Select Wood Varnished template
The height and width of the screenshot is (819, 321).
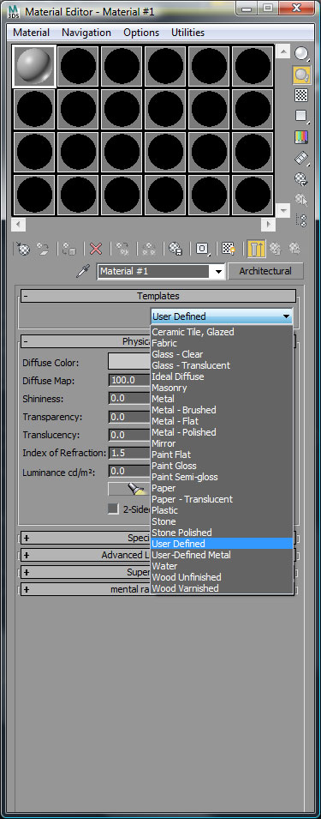(x=222, y=588)
